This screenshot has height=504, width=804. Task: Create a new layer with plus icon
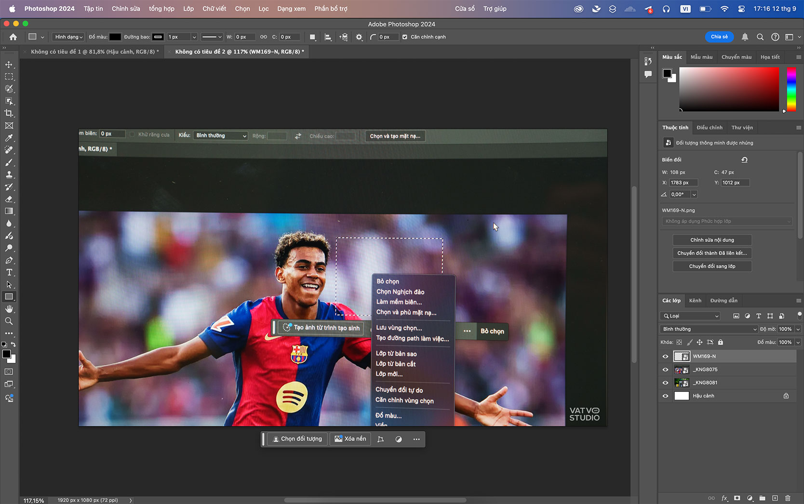775,498
